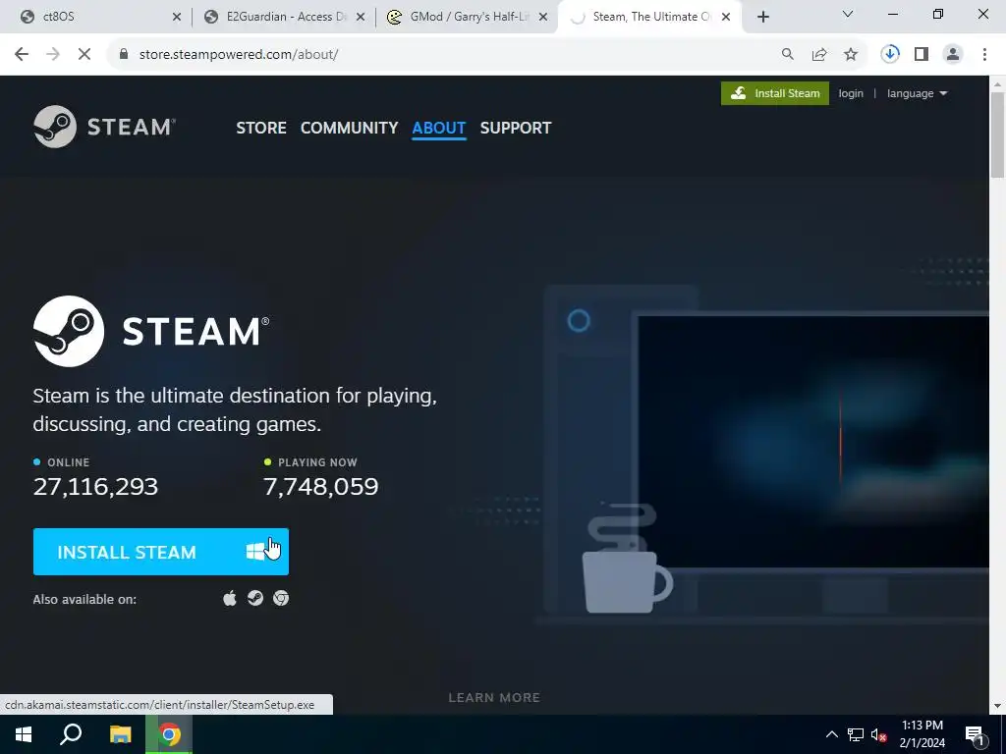Select the ABOUT menu item
Image resolution: width=1006 pixels, height=754 pixels.
[x=439, y=128]
